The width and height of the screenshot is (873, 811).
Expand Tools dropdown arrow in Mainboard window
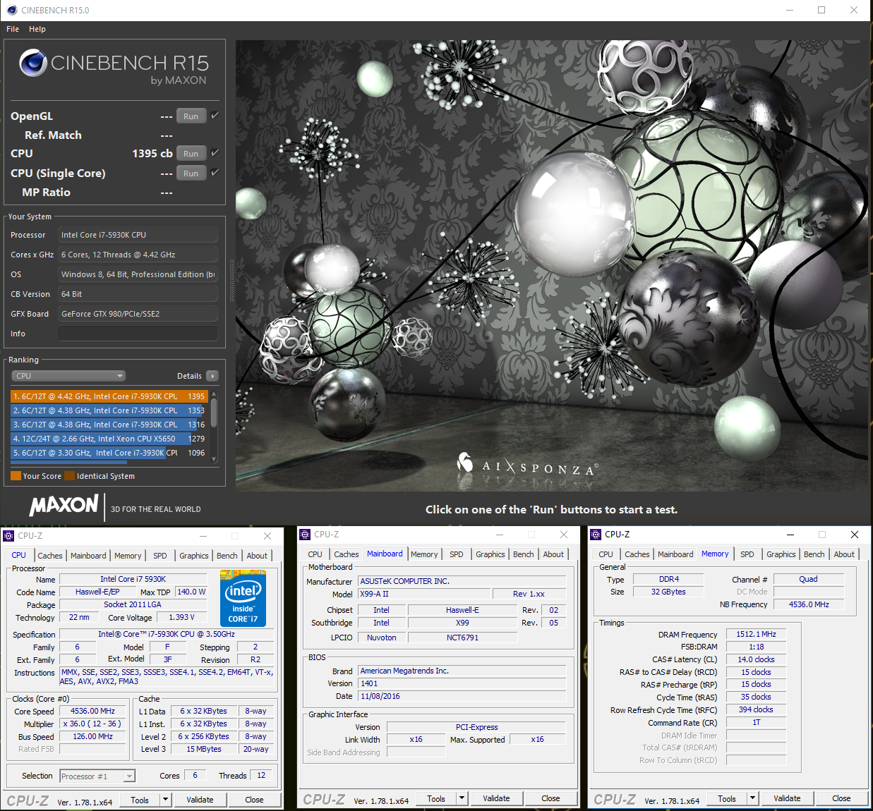[x=462, y=798]
